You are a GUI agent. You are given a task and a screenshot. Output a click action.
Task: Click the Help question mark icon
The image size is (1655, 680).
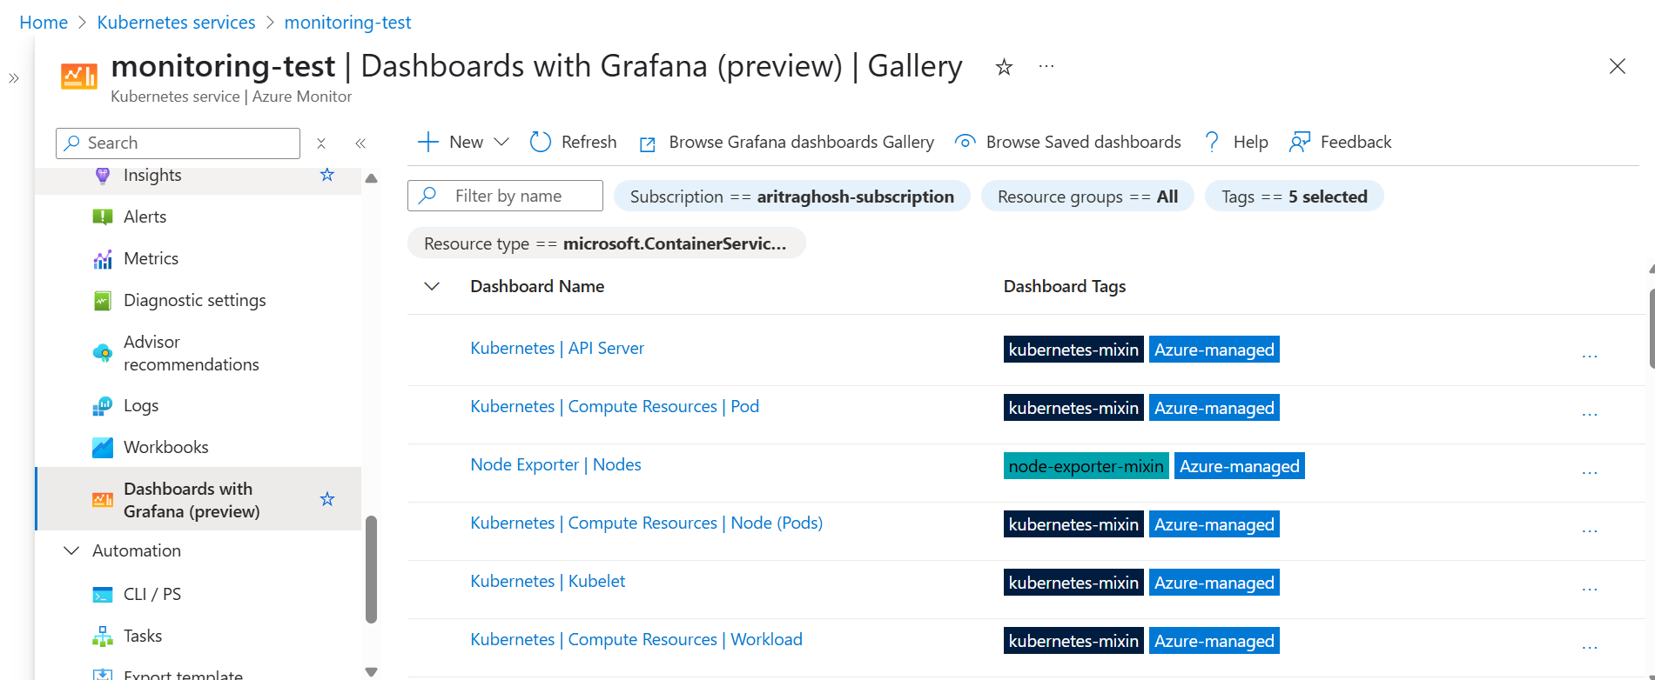point(1212,142)
